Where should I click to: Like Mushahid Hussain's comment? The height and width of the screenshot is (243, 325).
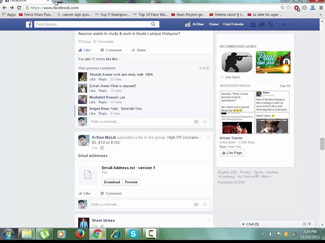click(x=92, y=102)
